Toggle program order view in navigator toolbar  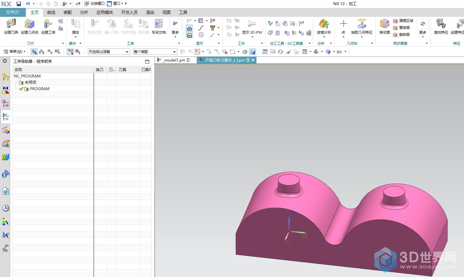(x=34, y=52)
